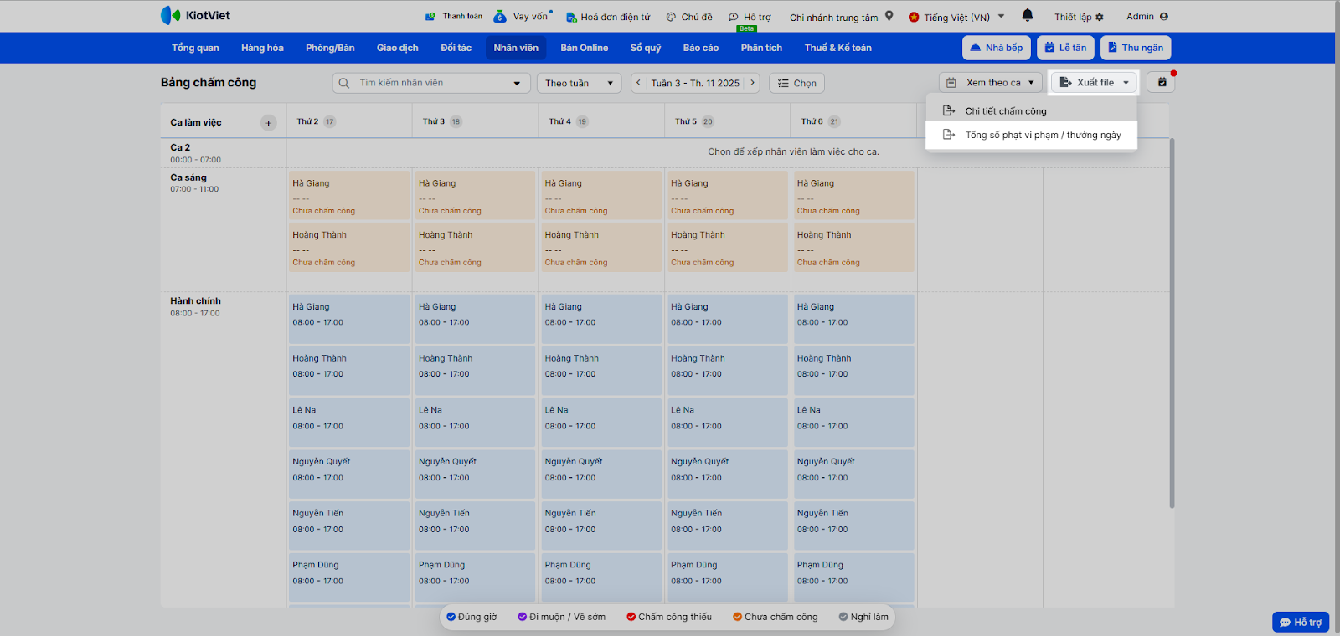Image resolution: width=1340 pixels, height=636 pixels.
Task: Choose Chi tiết chấm công export option
Action: 1032,110
